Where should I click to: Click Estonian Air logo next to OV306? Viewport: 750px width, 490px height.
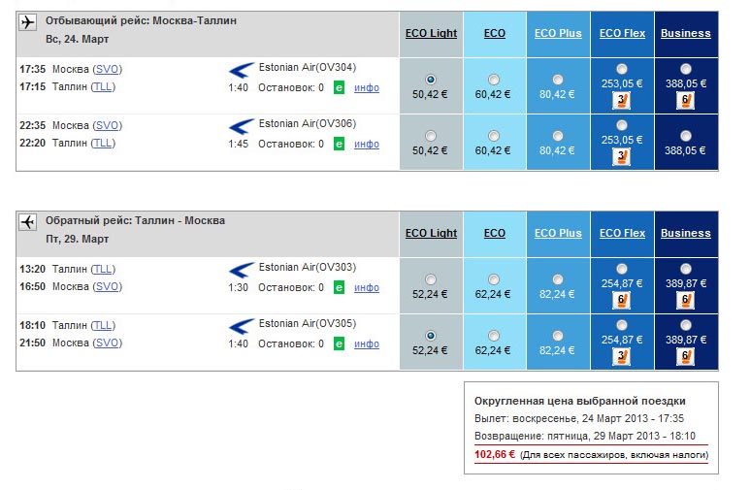[241, 126]
